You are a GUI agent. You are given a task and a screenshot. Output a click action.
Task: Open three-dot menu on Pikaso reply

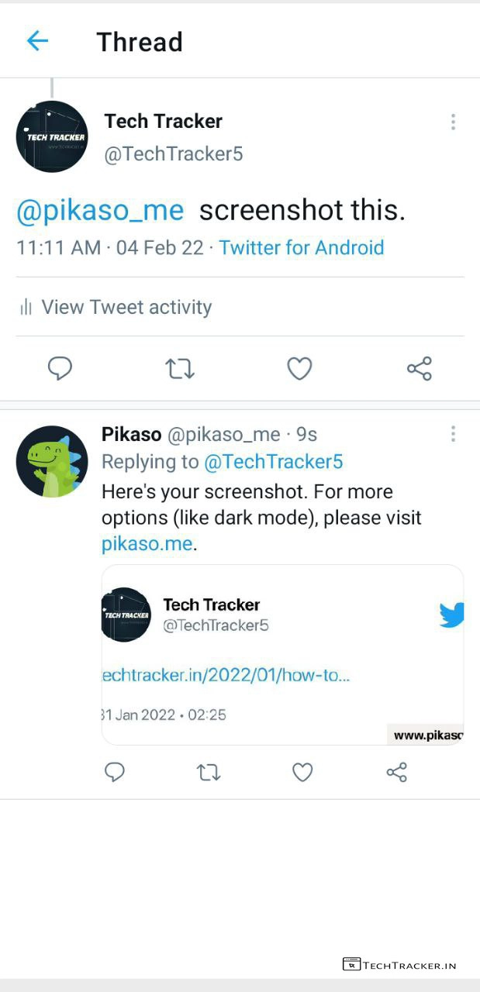(453, 434)
